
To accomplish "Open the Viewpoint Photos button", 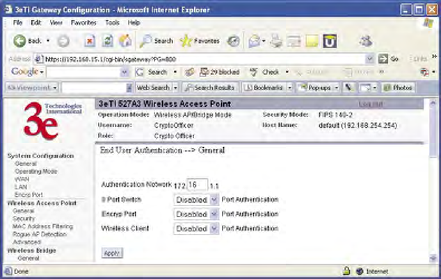I will (x=399, y=88).
